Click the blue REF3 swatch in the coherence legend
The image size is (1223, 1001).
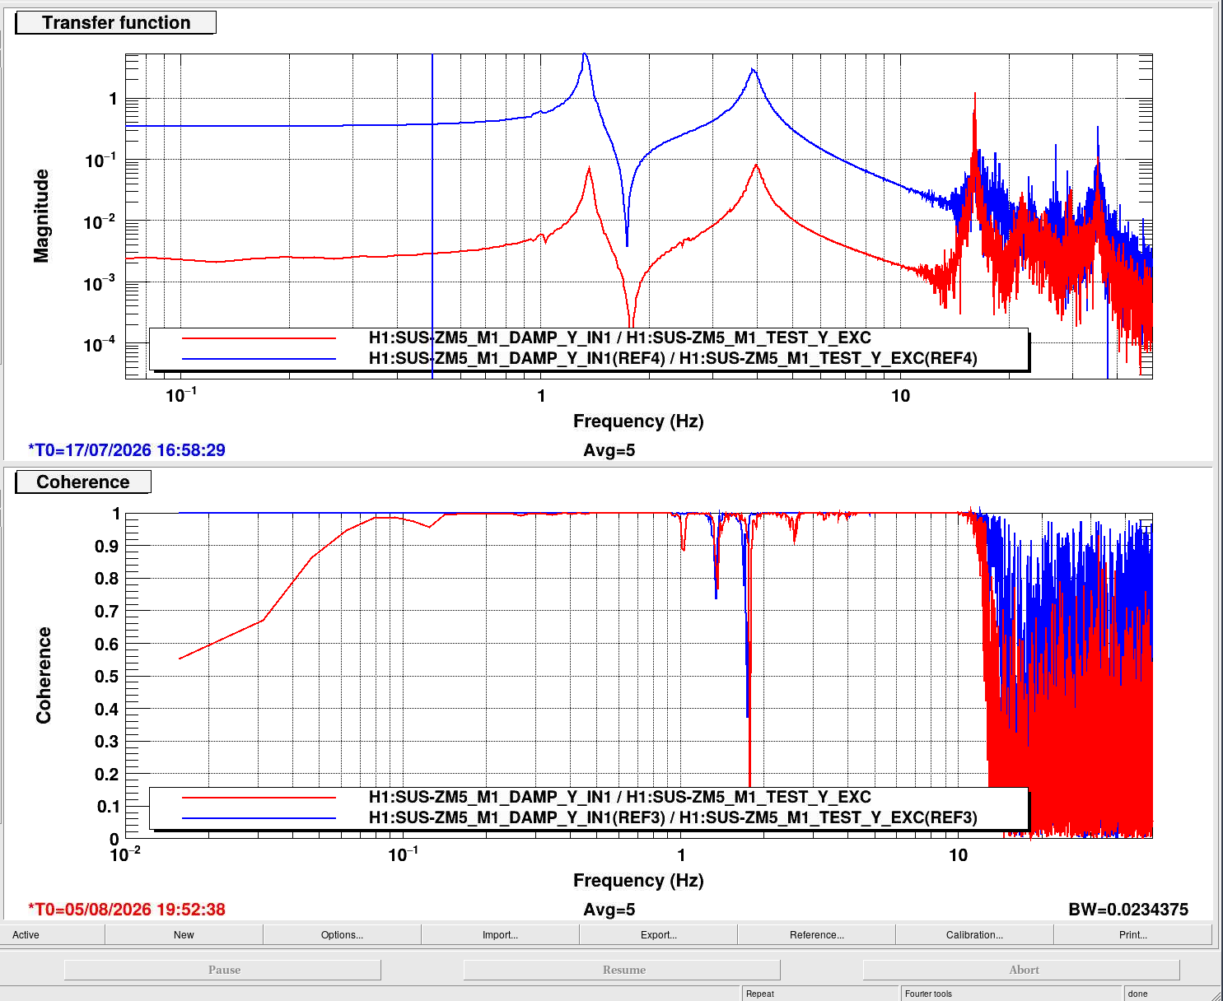(x=259, y=818)
